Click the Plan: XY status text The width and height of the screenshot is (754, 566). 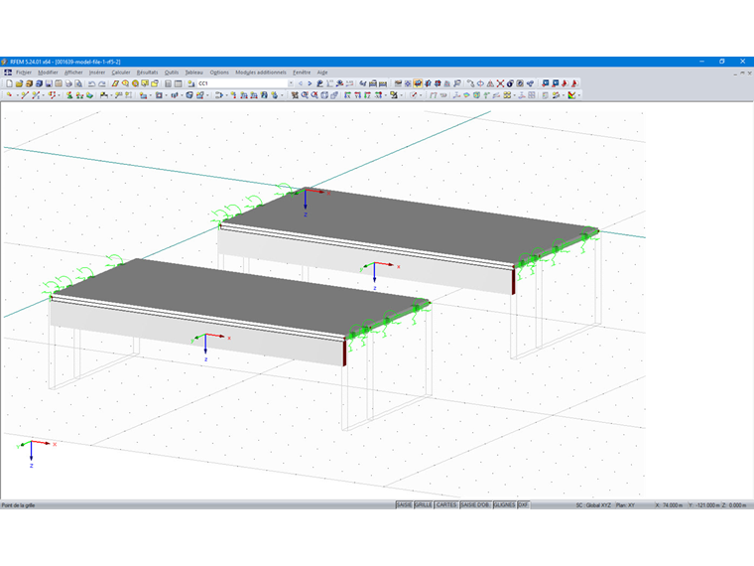(625, 505)
